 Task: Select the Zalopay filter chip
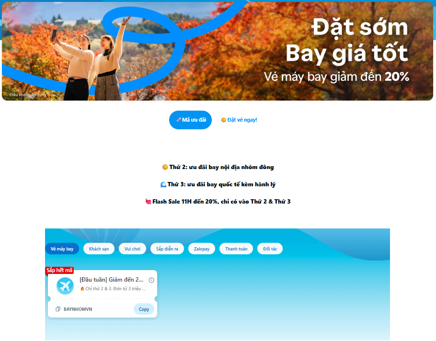click(202, 249)
